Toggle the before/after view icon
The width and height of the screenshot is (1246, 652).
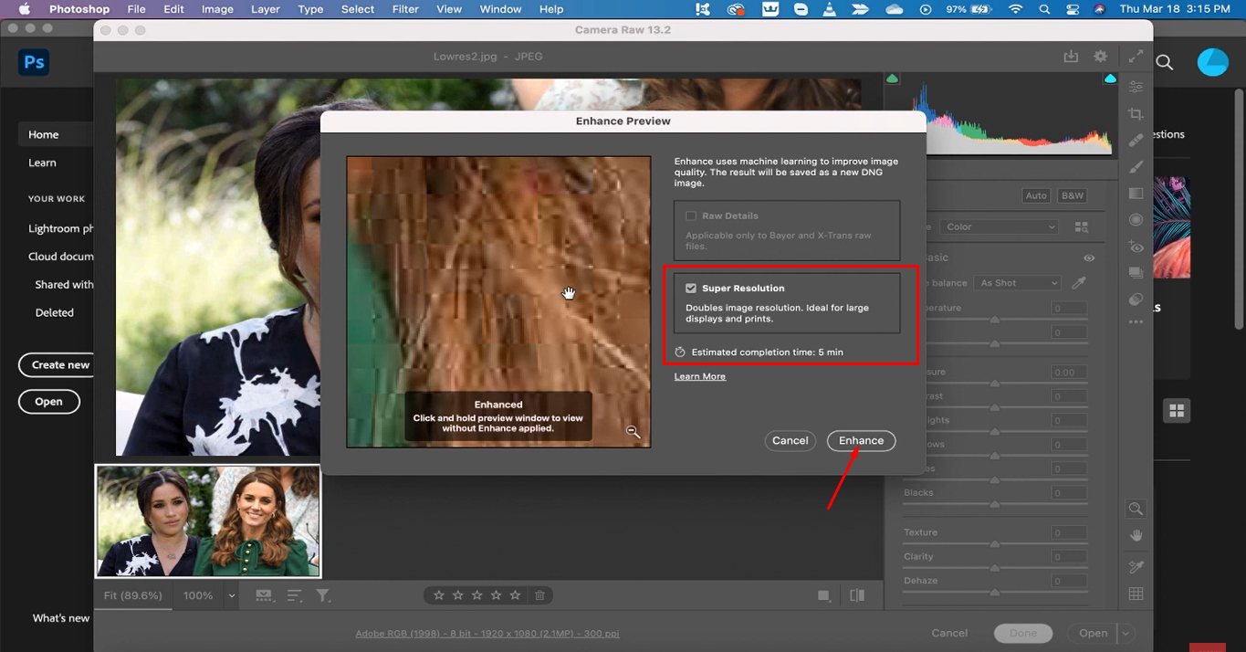click(856, 594)
